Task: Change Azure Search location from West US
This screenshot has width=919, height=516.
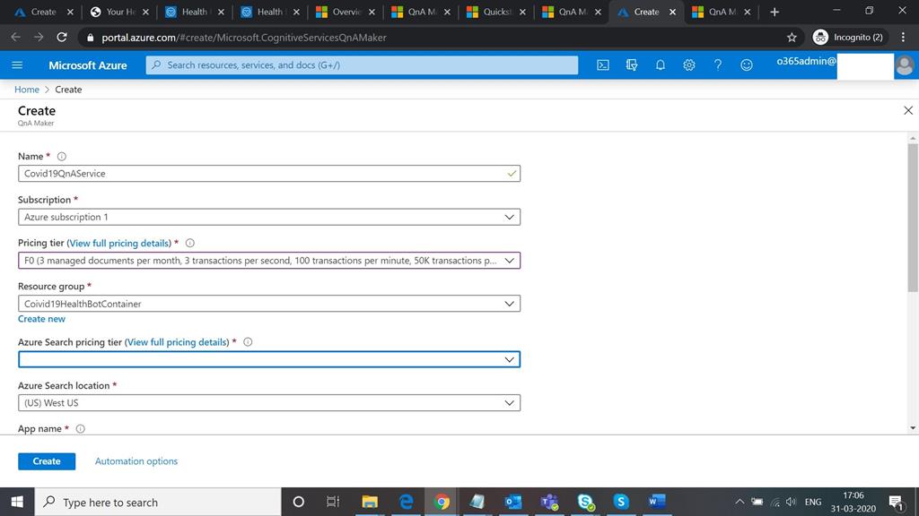Action: coord(267,402)
